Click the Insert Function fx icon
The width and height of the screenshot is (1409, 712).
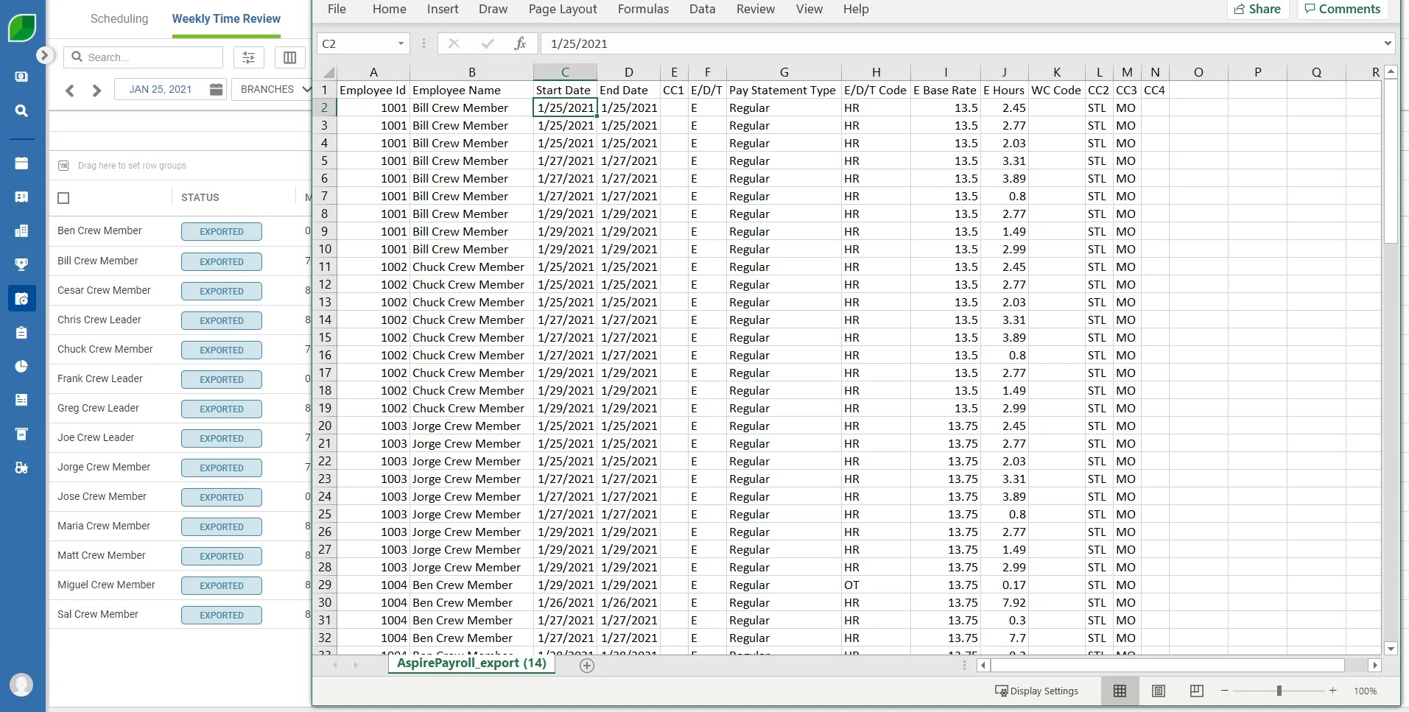520,43
